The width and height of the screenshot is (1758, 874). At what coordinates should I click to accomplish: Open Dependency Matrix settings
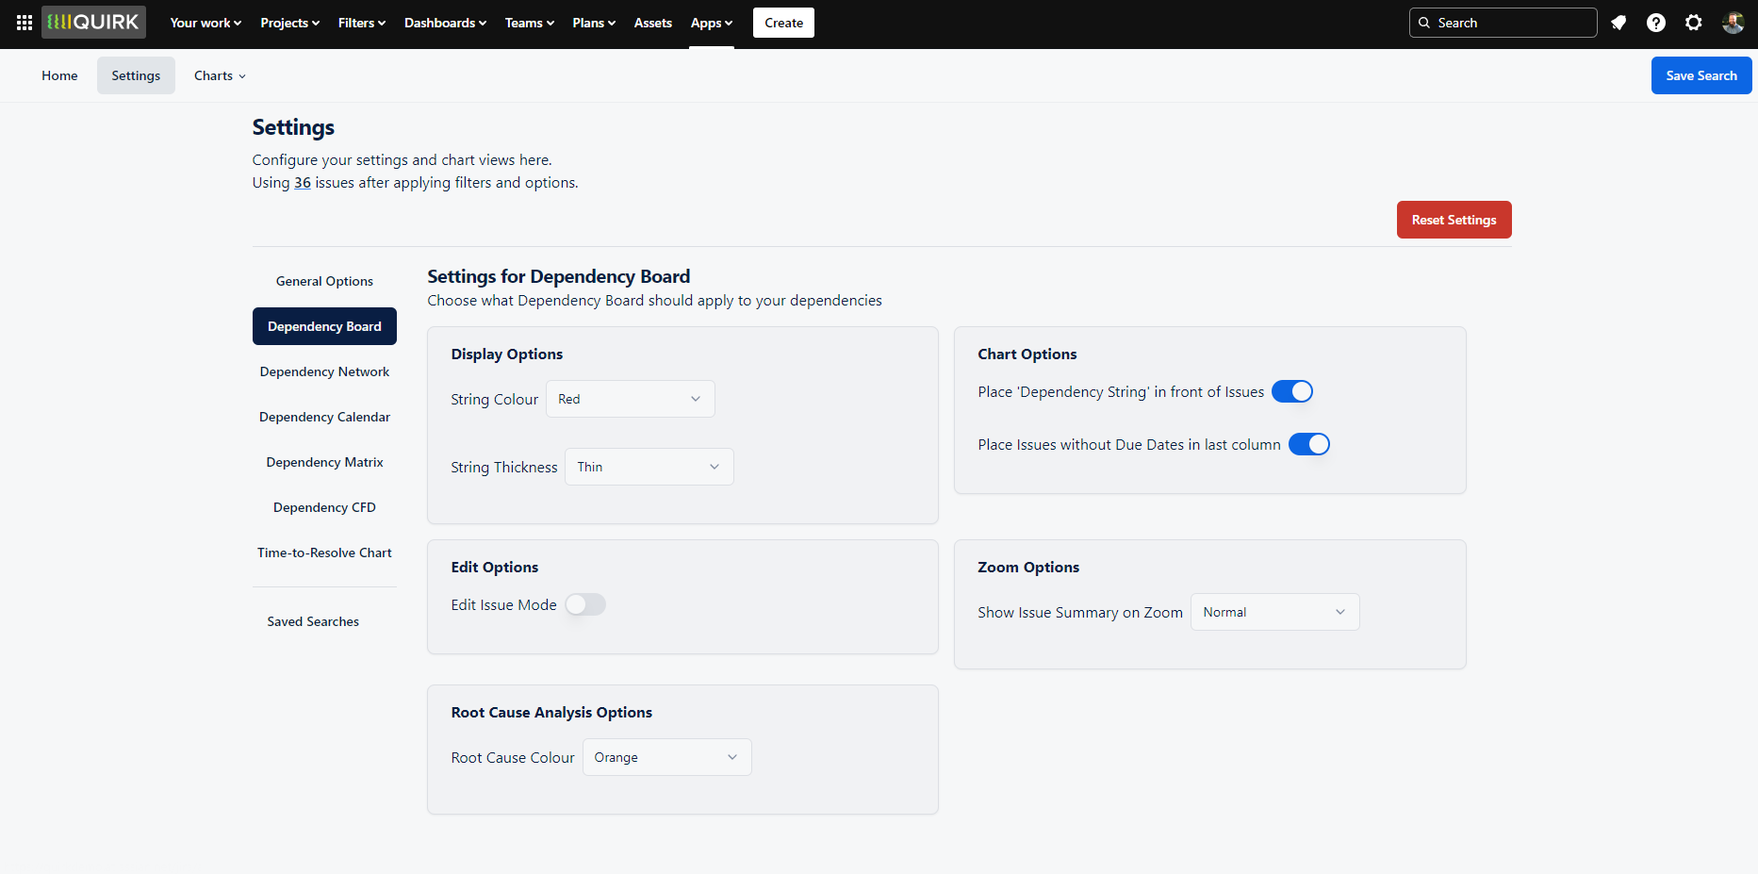pyautogui.click(x=324, y=462)
